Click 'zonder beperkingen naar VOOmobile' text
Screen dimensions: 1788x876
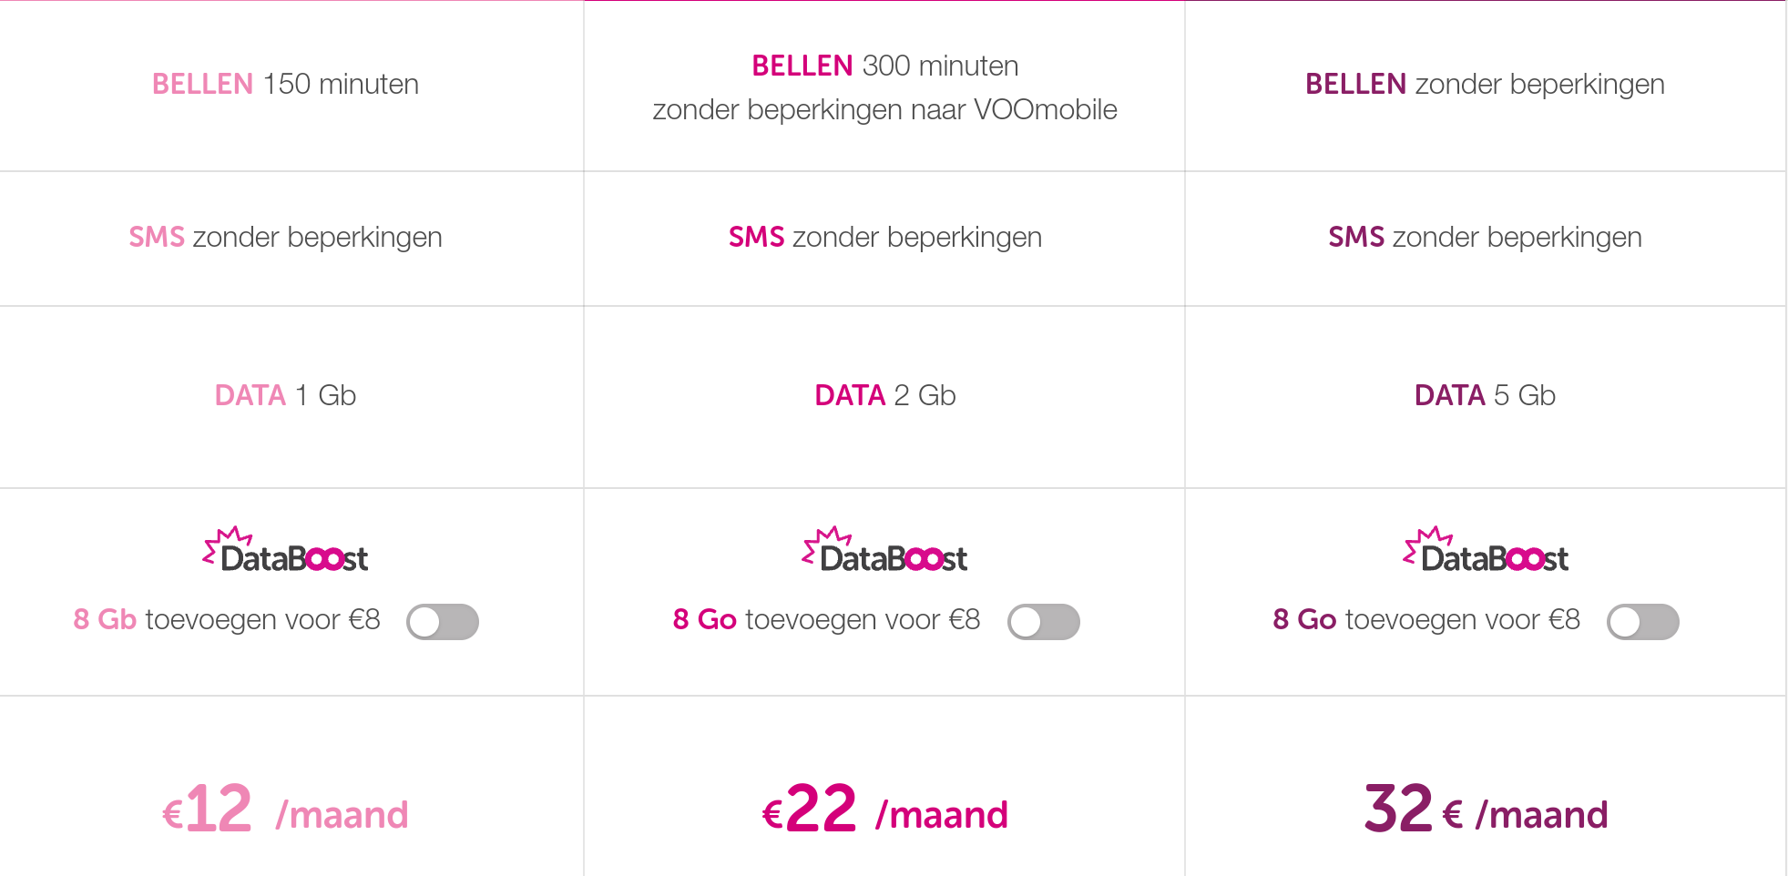pos(885,109)
